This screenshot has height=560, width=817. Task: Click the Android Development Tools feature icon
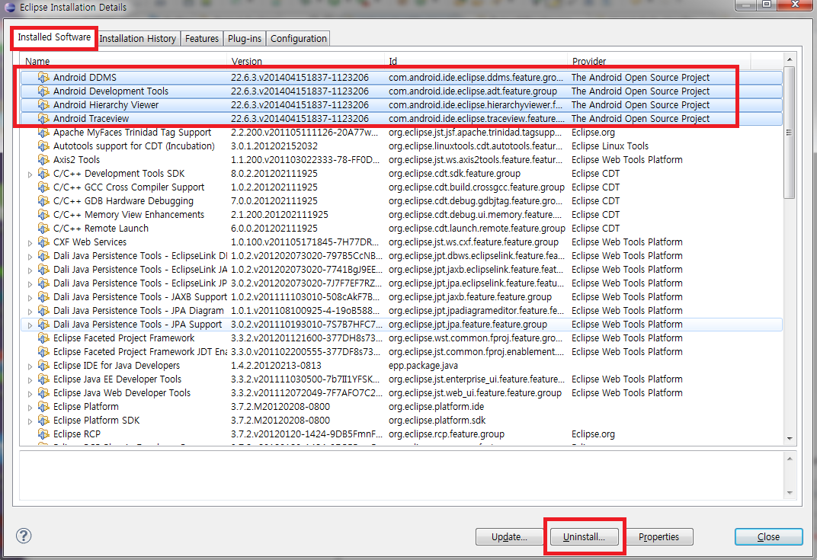point(44,91)
